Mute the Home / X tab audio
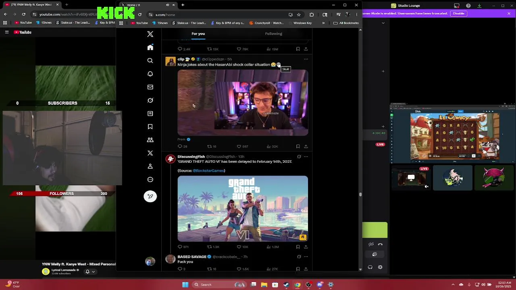This screenshot has width=516, height=290. [x=167, y=5]
